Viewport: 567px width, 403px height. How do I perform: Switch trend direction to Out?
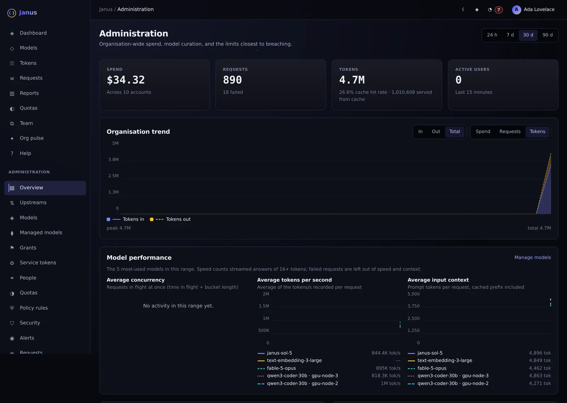436,132
